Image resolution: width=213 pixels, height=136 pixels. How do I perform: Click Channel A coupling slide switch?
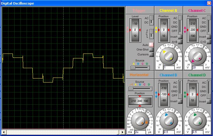180,24
